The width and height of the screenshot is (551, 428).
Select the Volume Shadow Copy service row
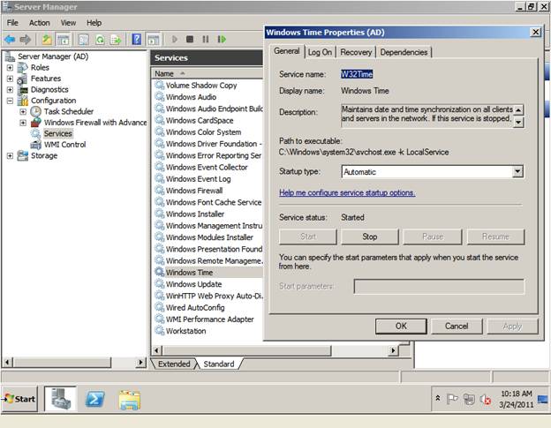[201, 86]
